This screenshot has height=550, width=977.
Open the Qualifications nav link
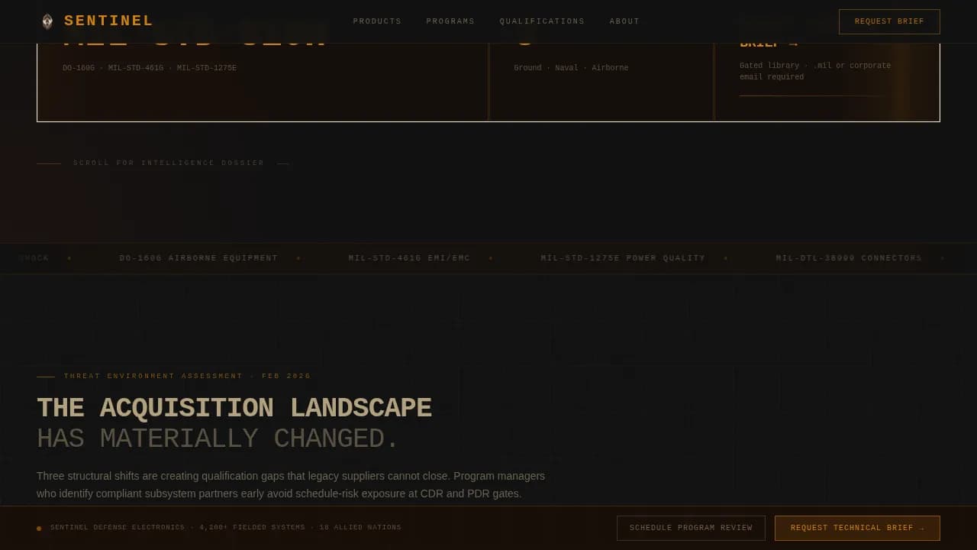[x=542, y=21]
